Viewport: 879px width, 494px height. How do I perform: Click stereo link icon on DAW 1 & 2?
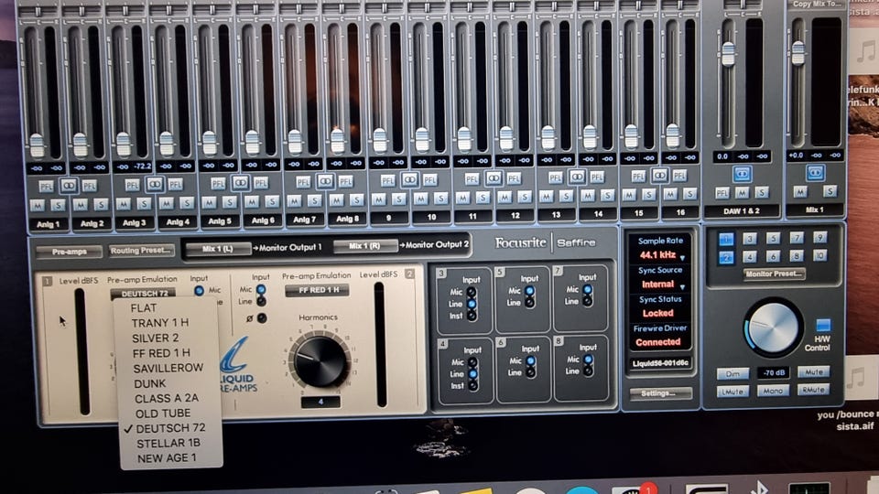coord(742,173)
